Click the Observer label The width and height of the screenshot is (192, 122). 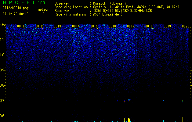click(x=62, y=3)
